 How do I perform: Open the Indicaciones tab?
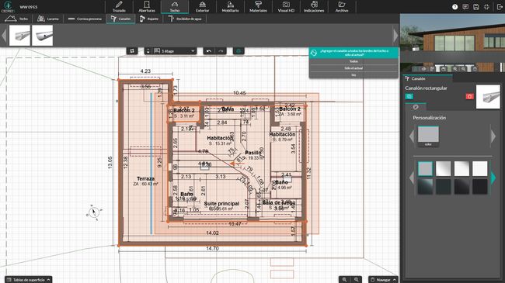click(x=314, y=7)
